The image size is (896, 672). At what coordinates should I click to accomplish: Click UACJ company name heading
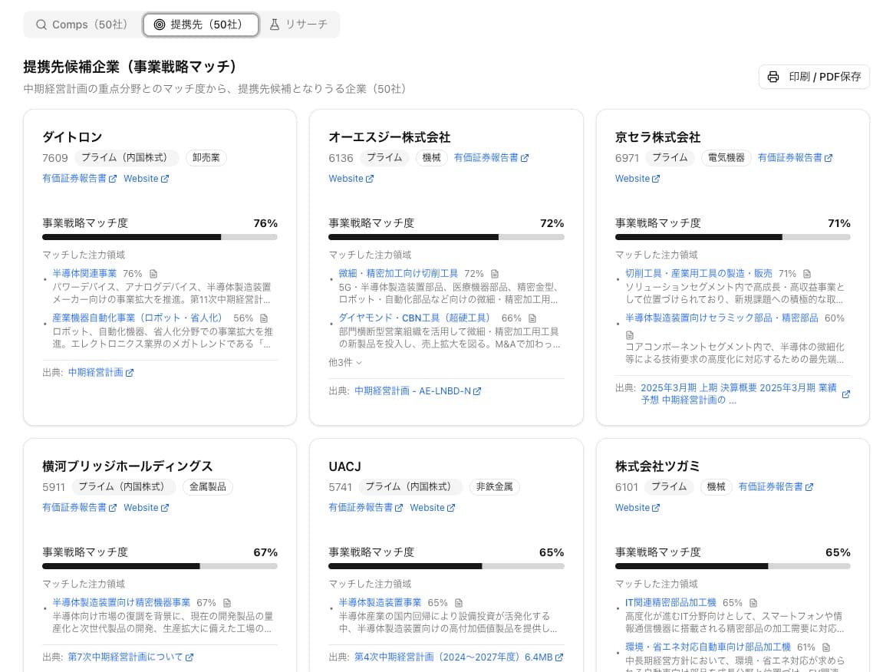(344, 466)
